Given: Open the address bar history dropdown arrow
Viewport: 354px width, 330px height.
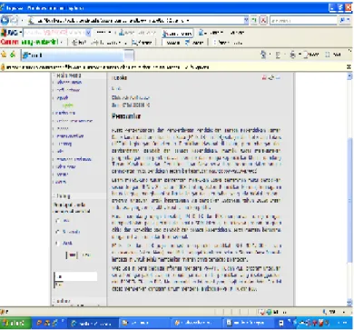Looking at the screenshot, I should pyautogui.click(x=247, y=21).
